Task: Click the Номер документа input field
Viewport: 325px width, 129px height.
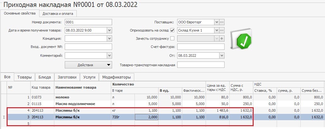Action: click(88, 22)
